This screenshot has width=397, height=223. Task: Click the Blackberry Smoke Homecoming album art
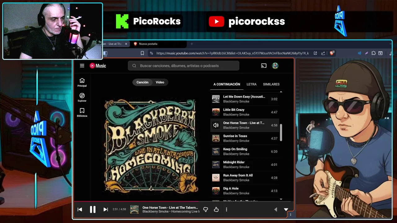coord(150,146)
